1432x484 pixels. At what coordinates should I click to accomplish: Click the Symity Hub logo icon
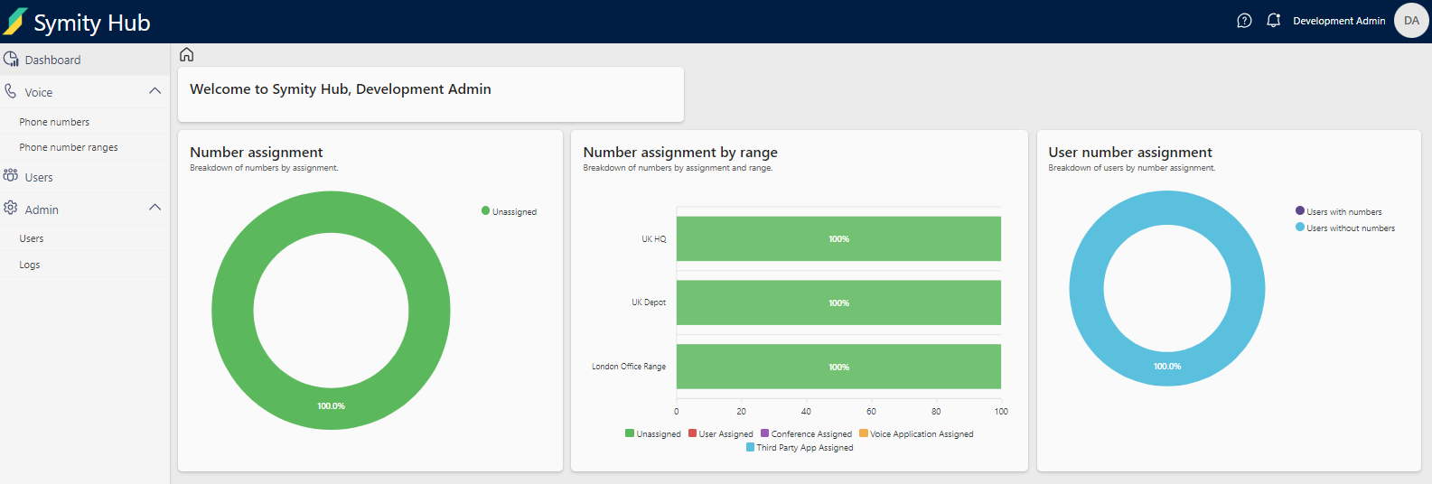[15, 22]
